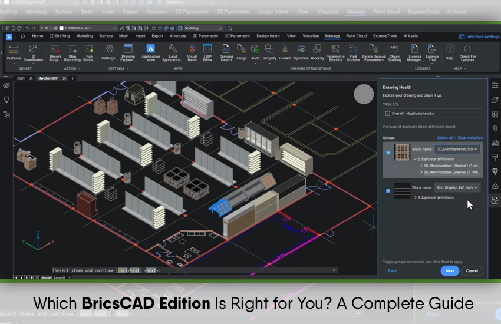The width and height of the screenshot is (501, 324).
Task: Launch the Run Script tool
Action: (x=89, y=53)
